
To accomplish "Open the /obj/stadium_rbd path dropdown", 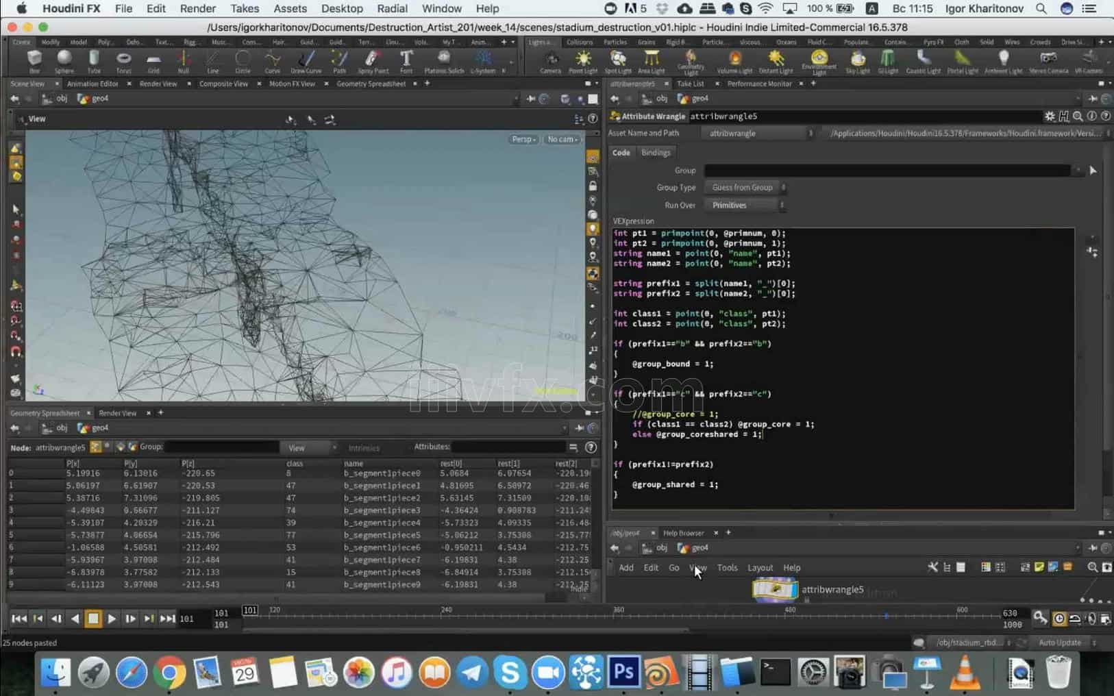I will point(973,643).
